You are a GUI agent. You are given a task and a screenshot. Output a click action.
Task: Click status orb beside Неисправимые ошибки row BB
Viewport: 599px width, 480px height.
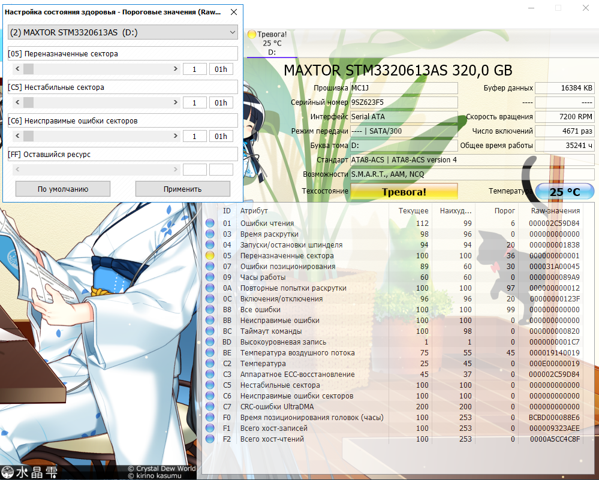[210, 320]
